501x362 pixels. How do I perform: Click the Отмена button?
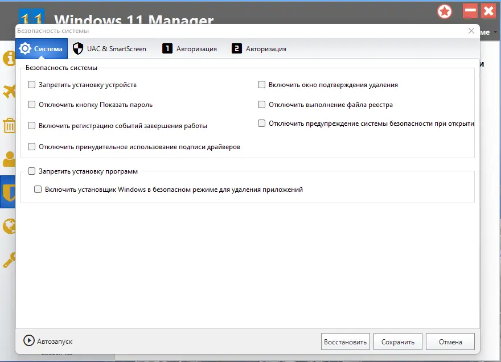(x=450, y=342)
